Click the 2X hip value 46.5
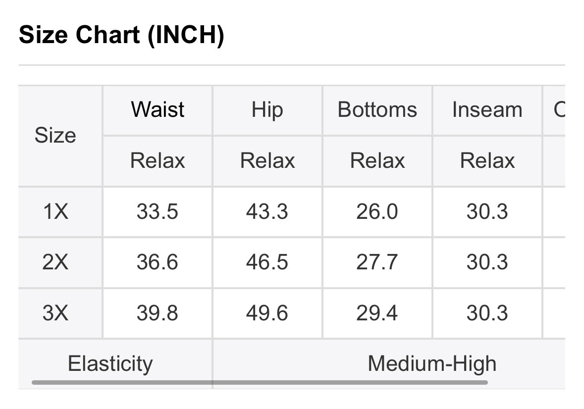584x409 pixels. pyautogui.click(x=267, y=262)
